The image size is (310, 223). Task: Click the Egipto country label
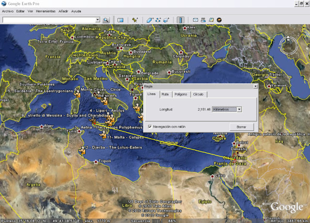pos(205,202)
